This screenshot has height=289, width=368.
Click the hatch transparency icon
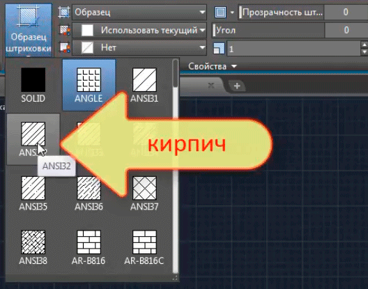click(221, 12)
